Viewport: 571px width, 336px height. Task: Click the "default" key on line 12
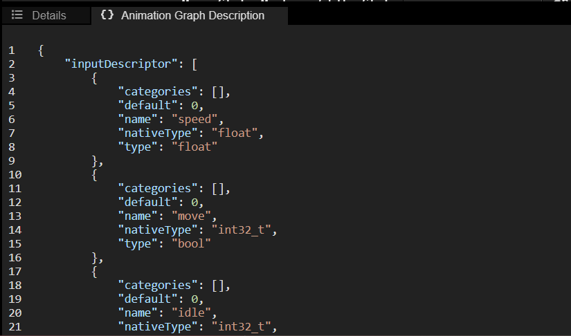click(x=148, y=202)
